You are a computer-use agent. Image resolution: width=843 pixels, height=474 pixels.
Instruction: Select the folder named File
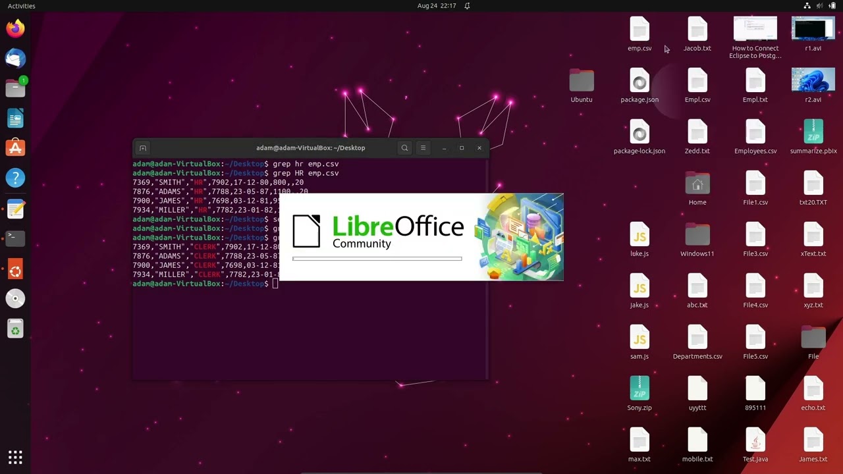[x=813, y=342]
